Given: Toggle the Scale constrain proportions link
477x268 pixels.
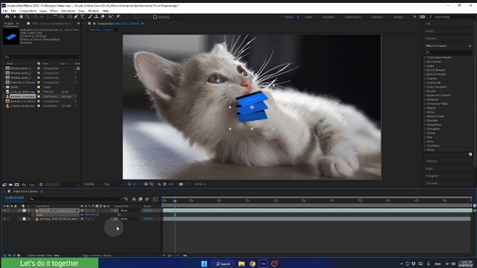Looking at the screenshot, I should (x=82, y=215).
